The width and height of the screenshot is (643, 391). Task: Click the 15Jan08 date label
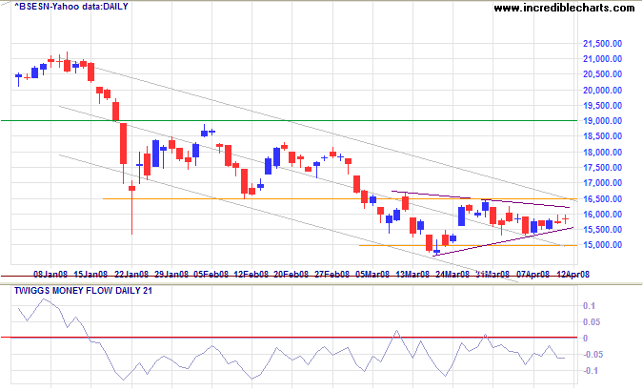click(90, 275)
